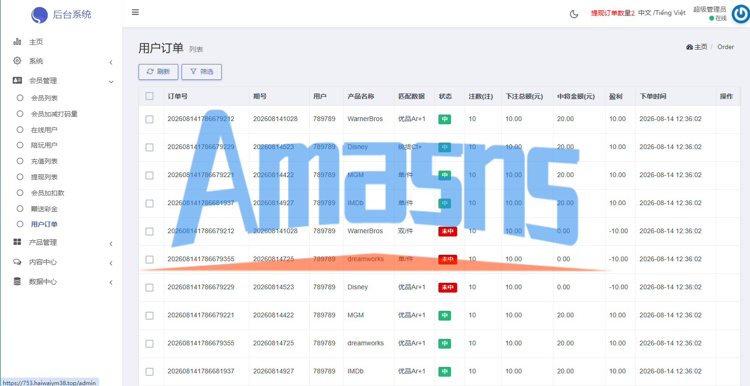Screen dimensions: 750x386
Task: Check the row for order 202608141786679212 WarnerBros 优品Ar+1
Action: (x=150, y=119)
